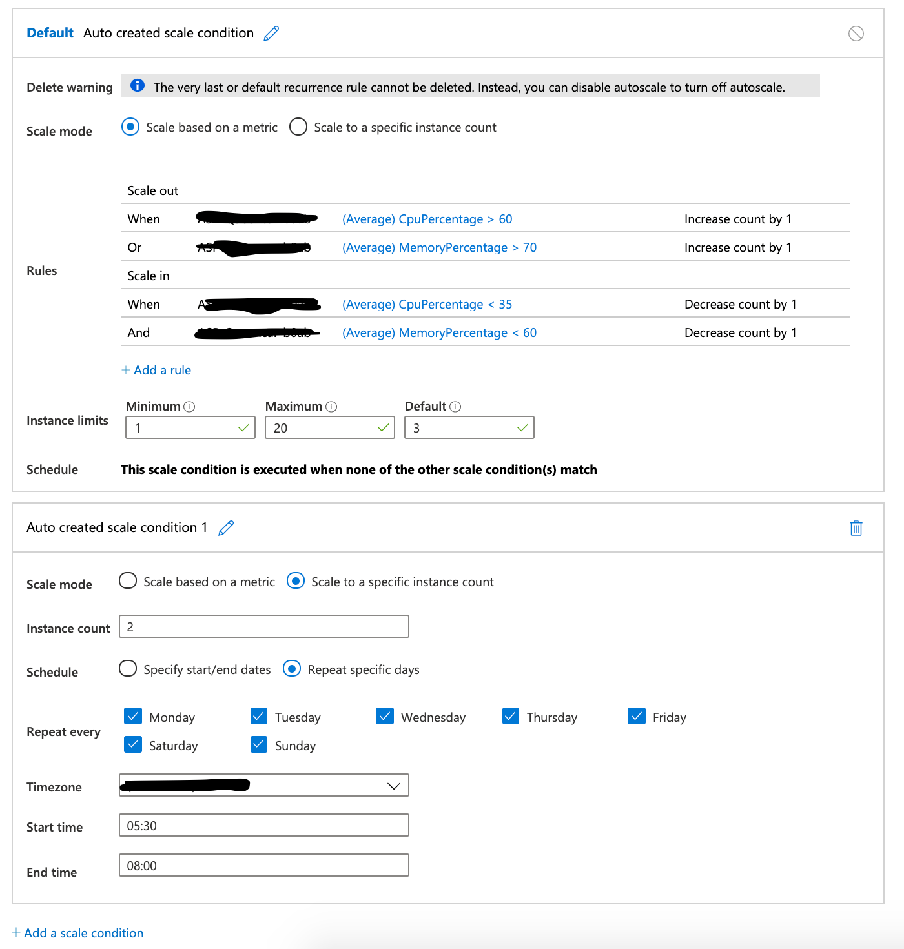This screenshot has height=949, width=904.
Task: Uncheck the Wednesday checkbox
Action: click(x=385, y=716)
